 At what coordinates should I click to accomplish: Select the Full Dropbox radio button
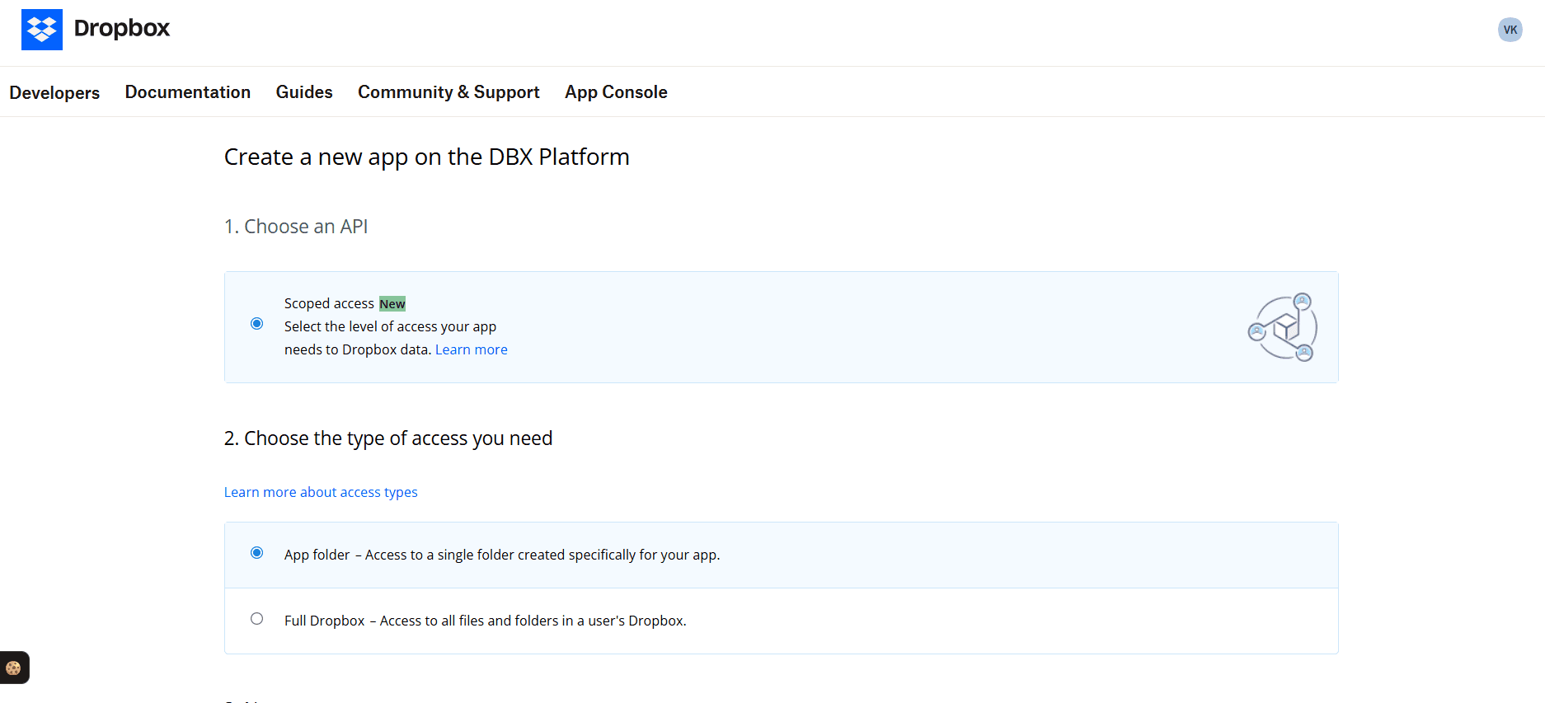256,619
